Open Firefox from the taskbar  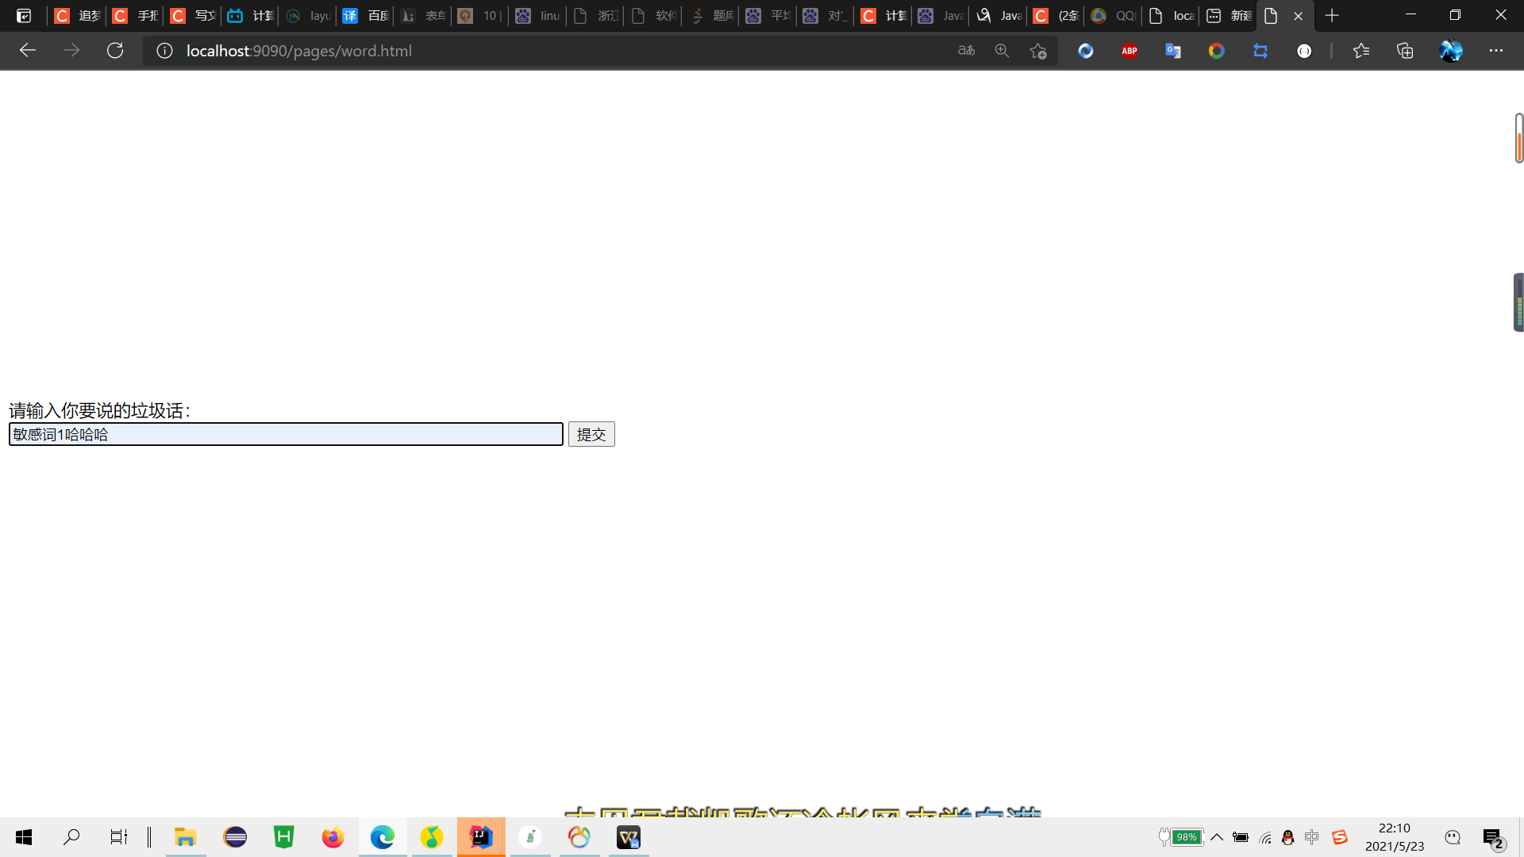(333, 837)
